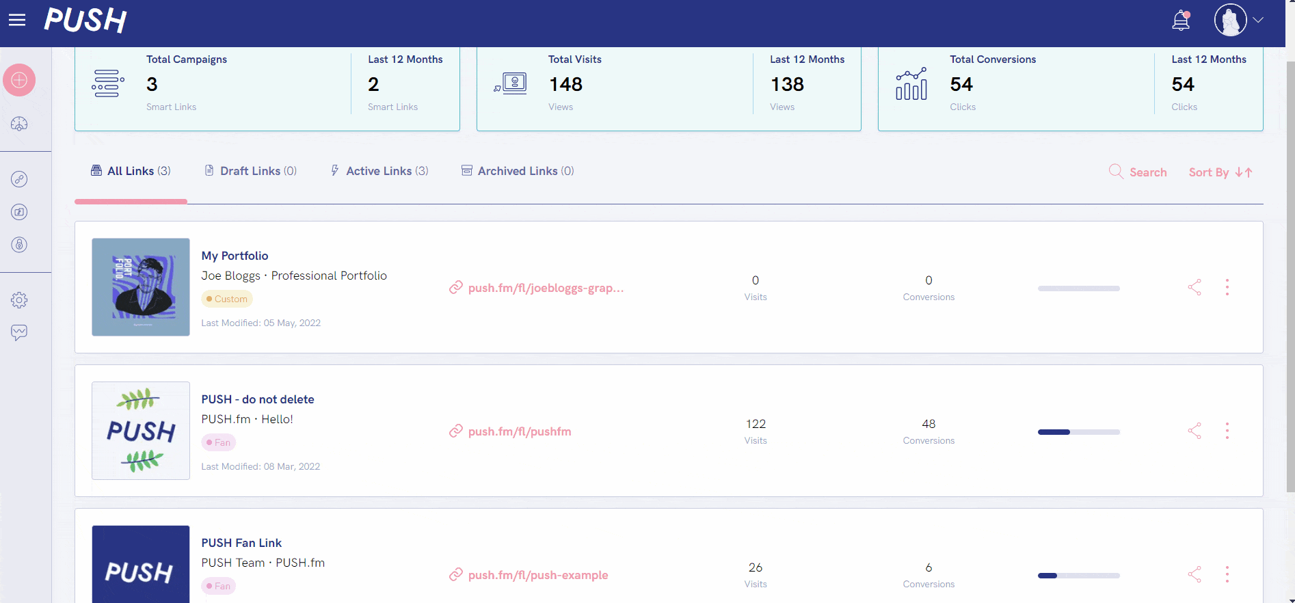Click the Custom tag badge
The height and width of the screenshot is (603, 1295).
(x=227, y=299)
